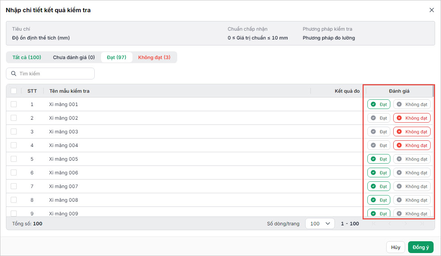Click the STT column header

tap(32, 91)
